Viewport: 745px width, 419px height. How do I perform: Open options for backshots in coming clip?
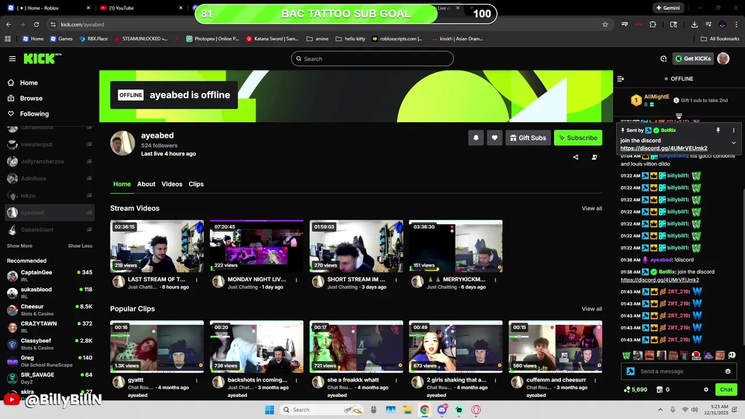[x=296, y=381]
